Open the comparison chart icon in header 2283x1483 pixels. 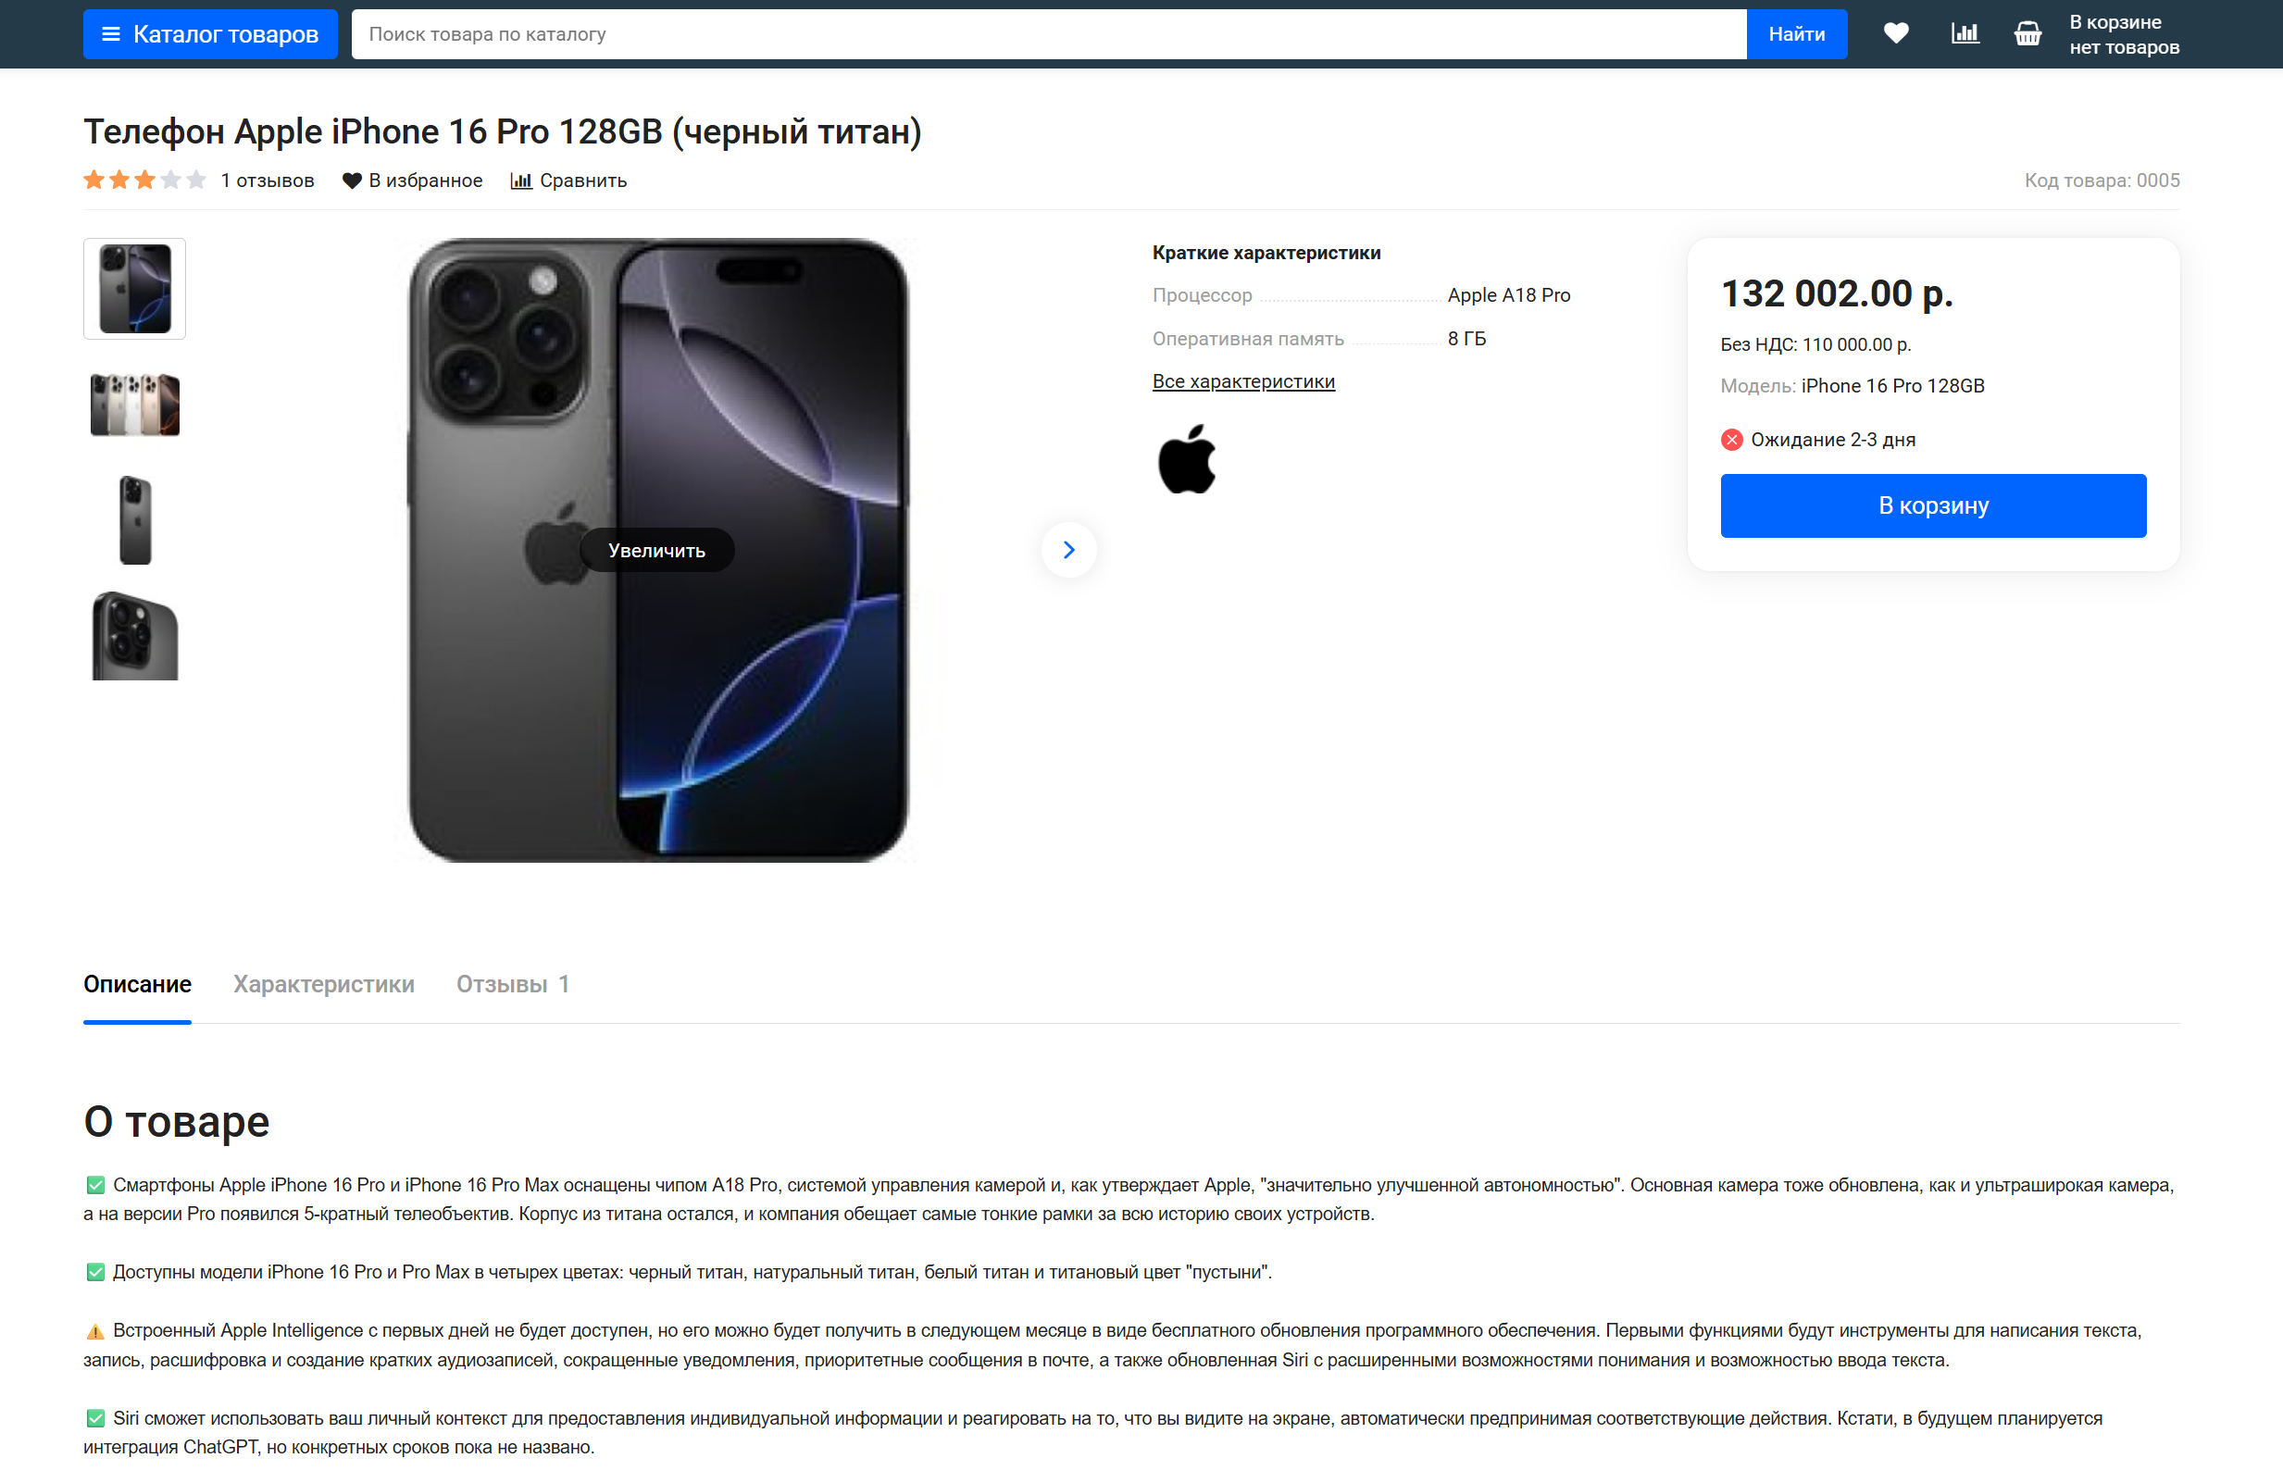(x=1965, y=33)
